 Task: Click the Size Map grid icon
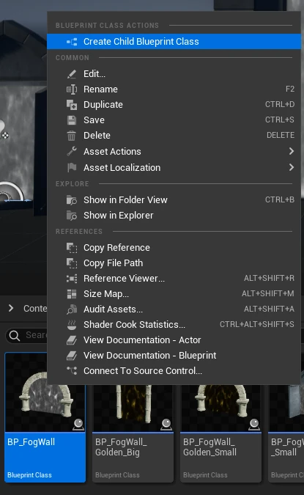click(x=72, y=294)
